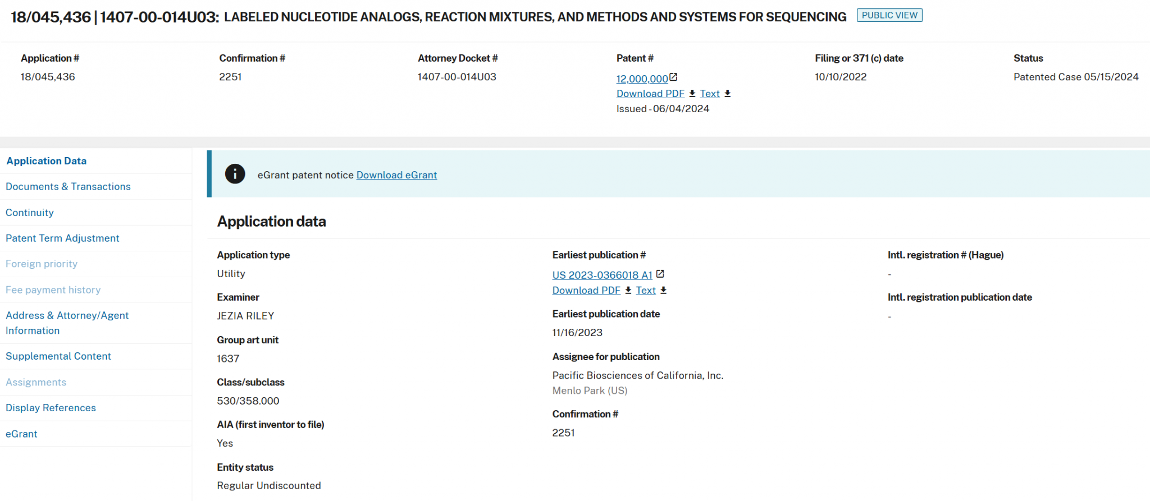The height and width of the screenshot is (501, 1150).
Task: Click external link icon next to patent 12,000,000
Action: click(x=673, y=77)
